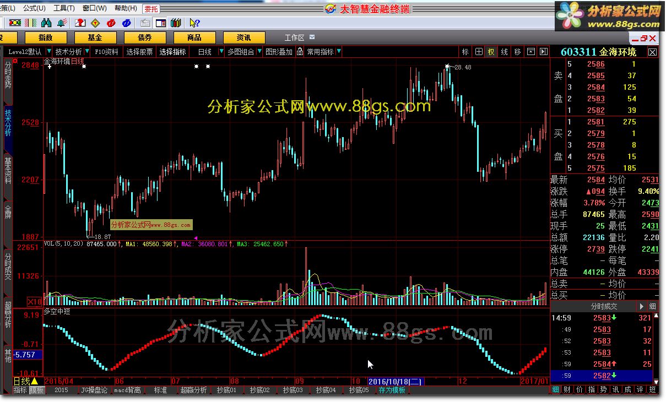Click the scrollbar down arrow in trade list

tap(656, 381)
